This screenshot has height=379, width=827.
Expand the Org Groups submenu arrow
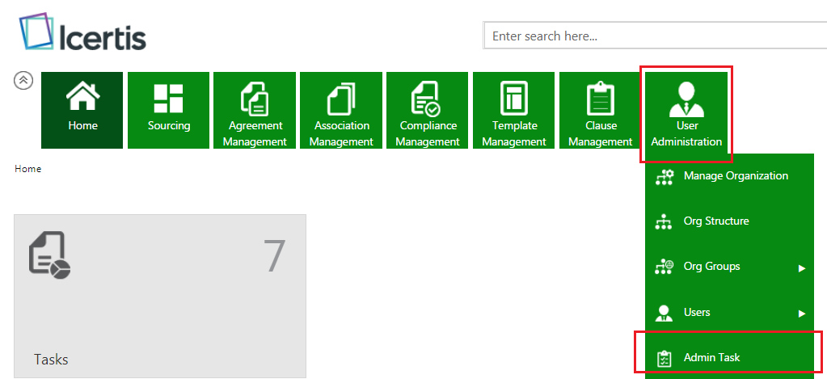pos(802,267)
